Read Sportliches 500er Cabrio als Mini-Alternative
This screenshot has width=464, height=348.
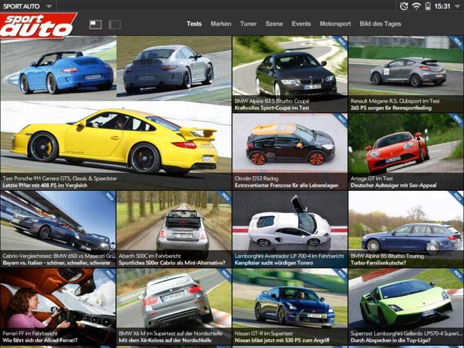[x=172, y=263]
